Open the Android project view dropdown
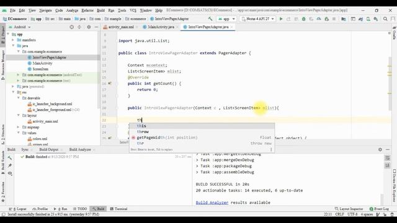 click(x=19, y=27)
